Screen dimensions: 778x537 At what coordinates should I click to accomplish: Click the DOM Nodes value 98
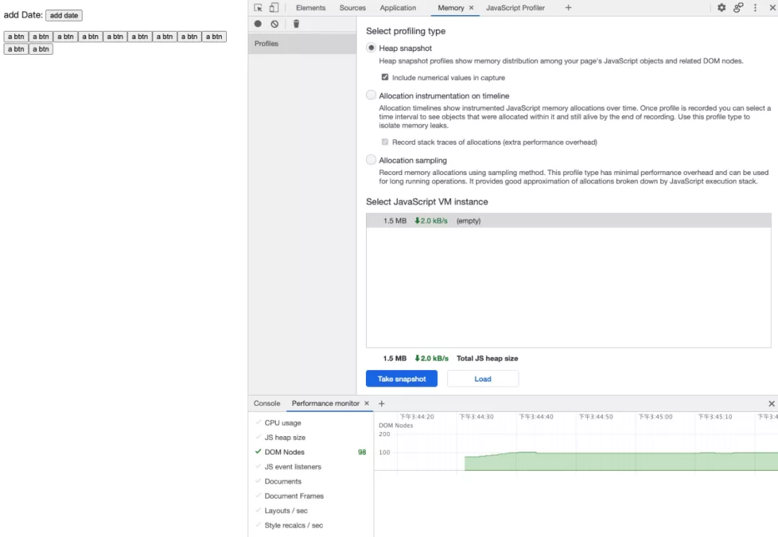pyautogui.click(x=362, y=452)
